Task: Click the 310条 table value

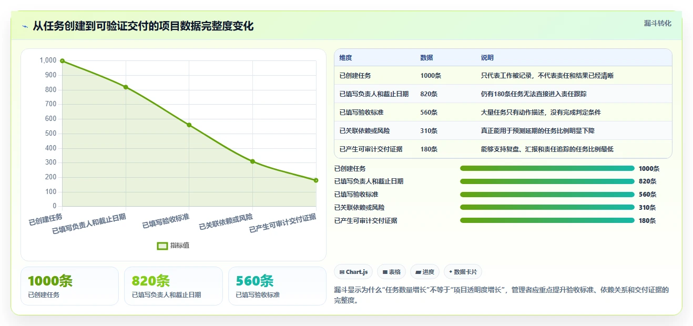Action: [x=429, y=131]
